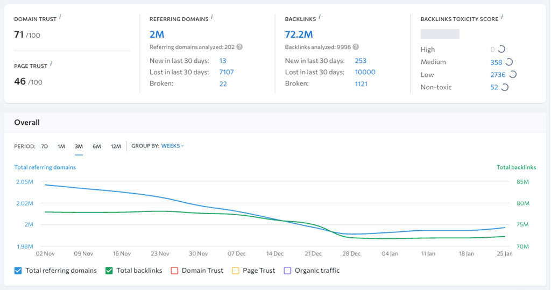Open 7107 lost referring domains link
Image resolution: width=551 pixels, height=290 pixels.
tap(227, 72)
